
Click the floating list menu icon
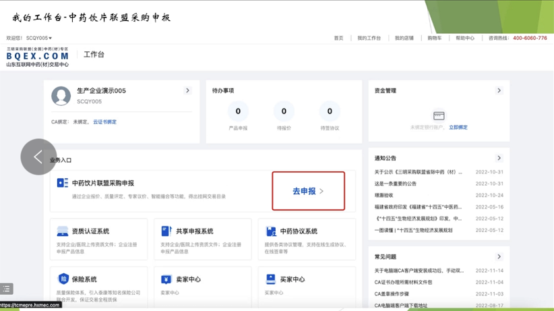7,289
